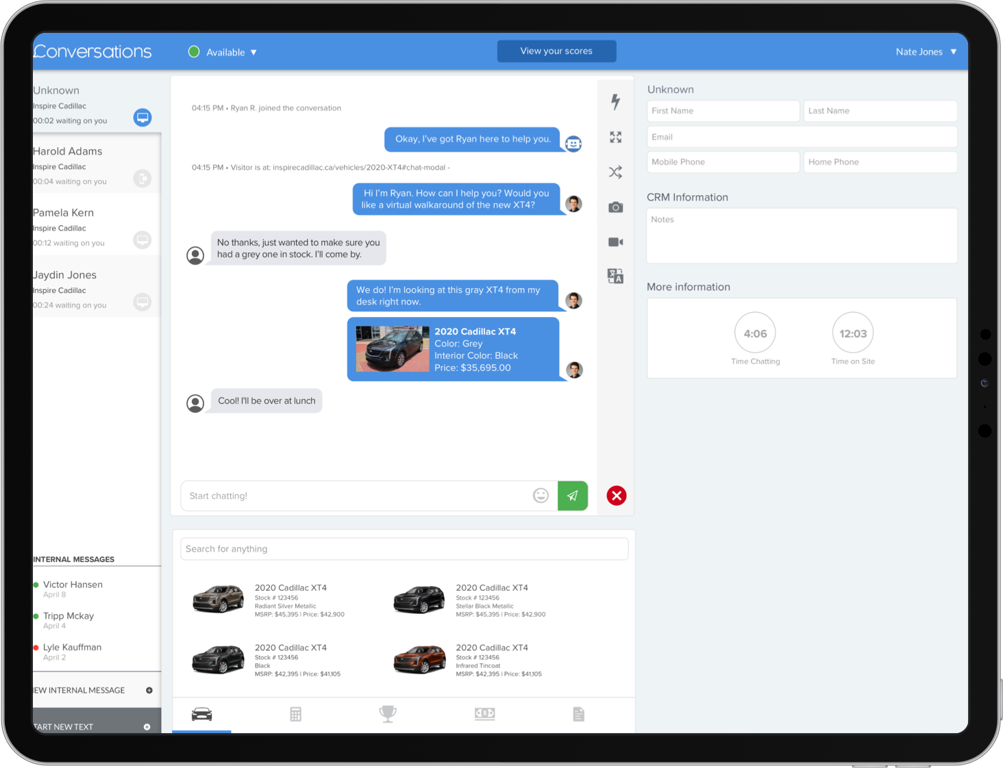Viewport: 1003px width, 768px height.
Task: Switch to the car inventory tab
Action: click(201, 715)
